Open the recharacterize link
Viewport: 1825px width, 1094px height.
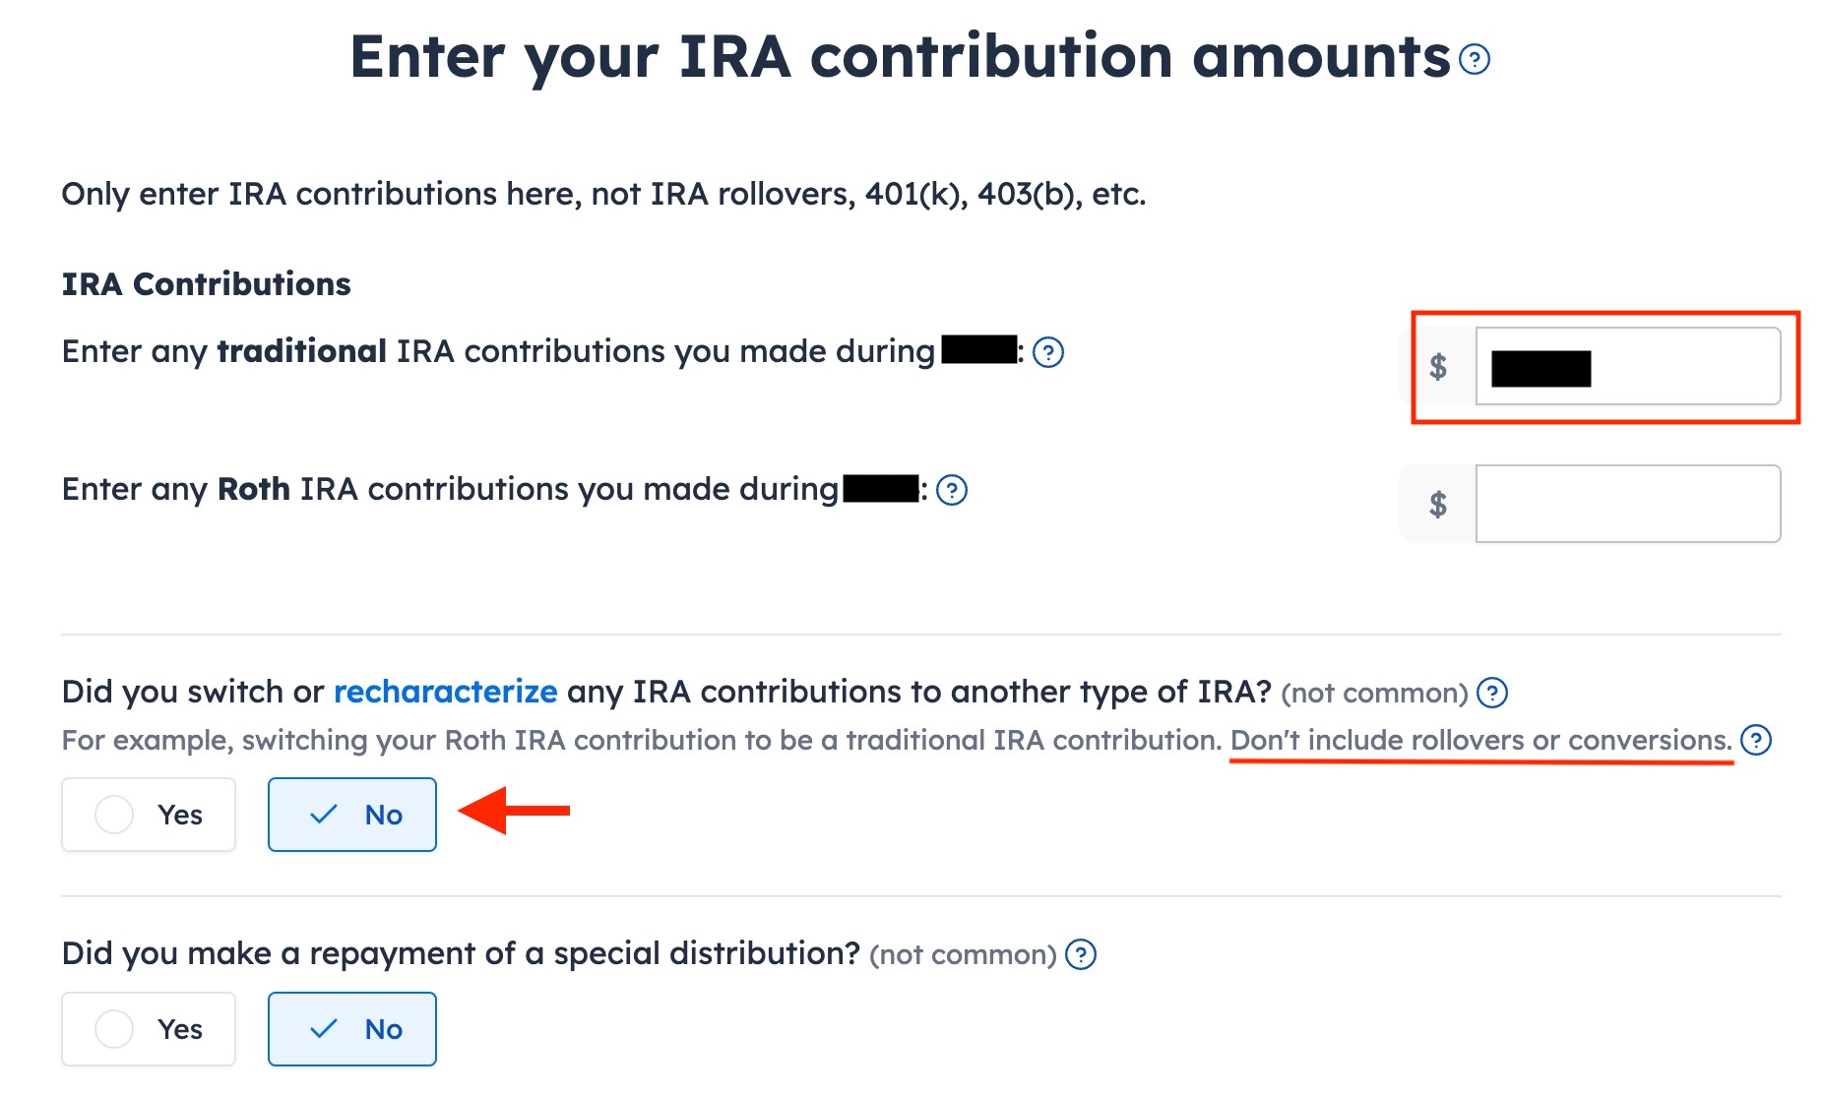coord(445,692)
